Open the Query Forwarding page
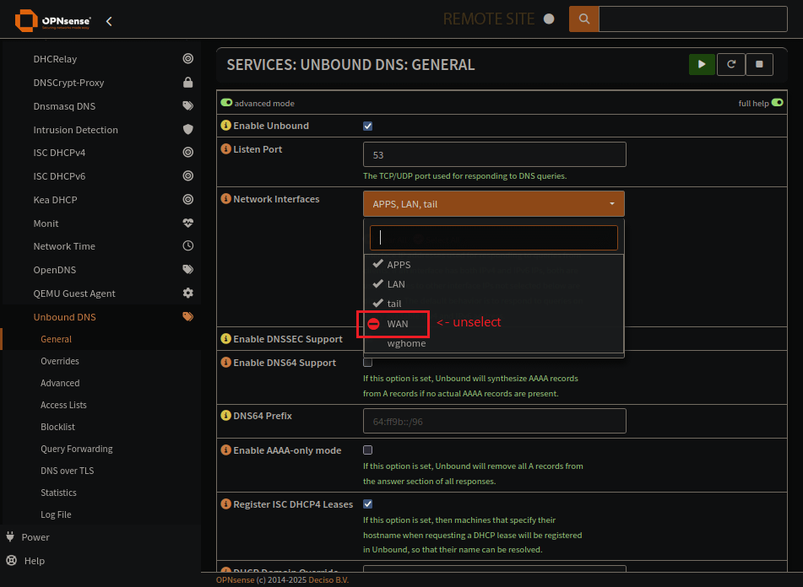Viewport: 803px width, 587px height. click(x=77, y=449)
